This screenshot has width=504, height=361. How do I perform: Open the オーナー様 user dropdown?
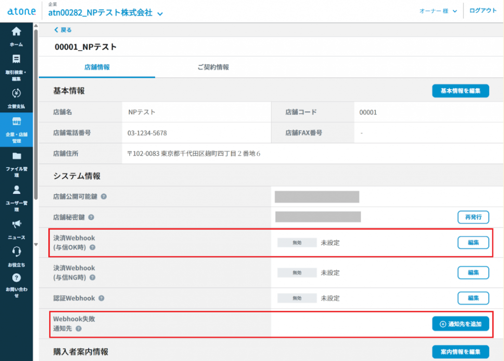[438, 11]
